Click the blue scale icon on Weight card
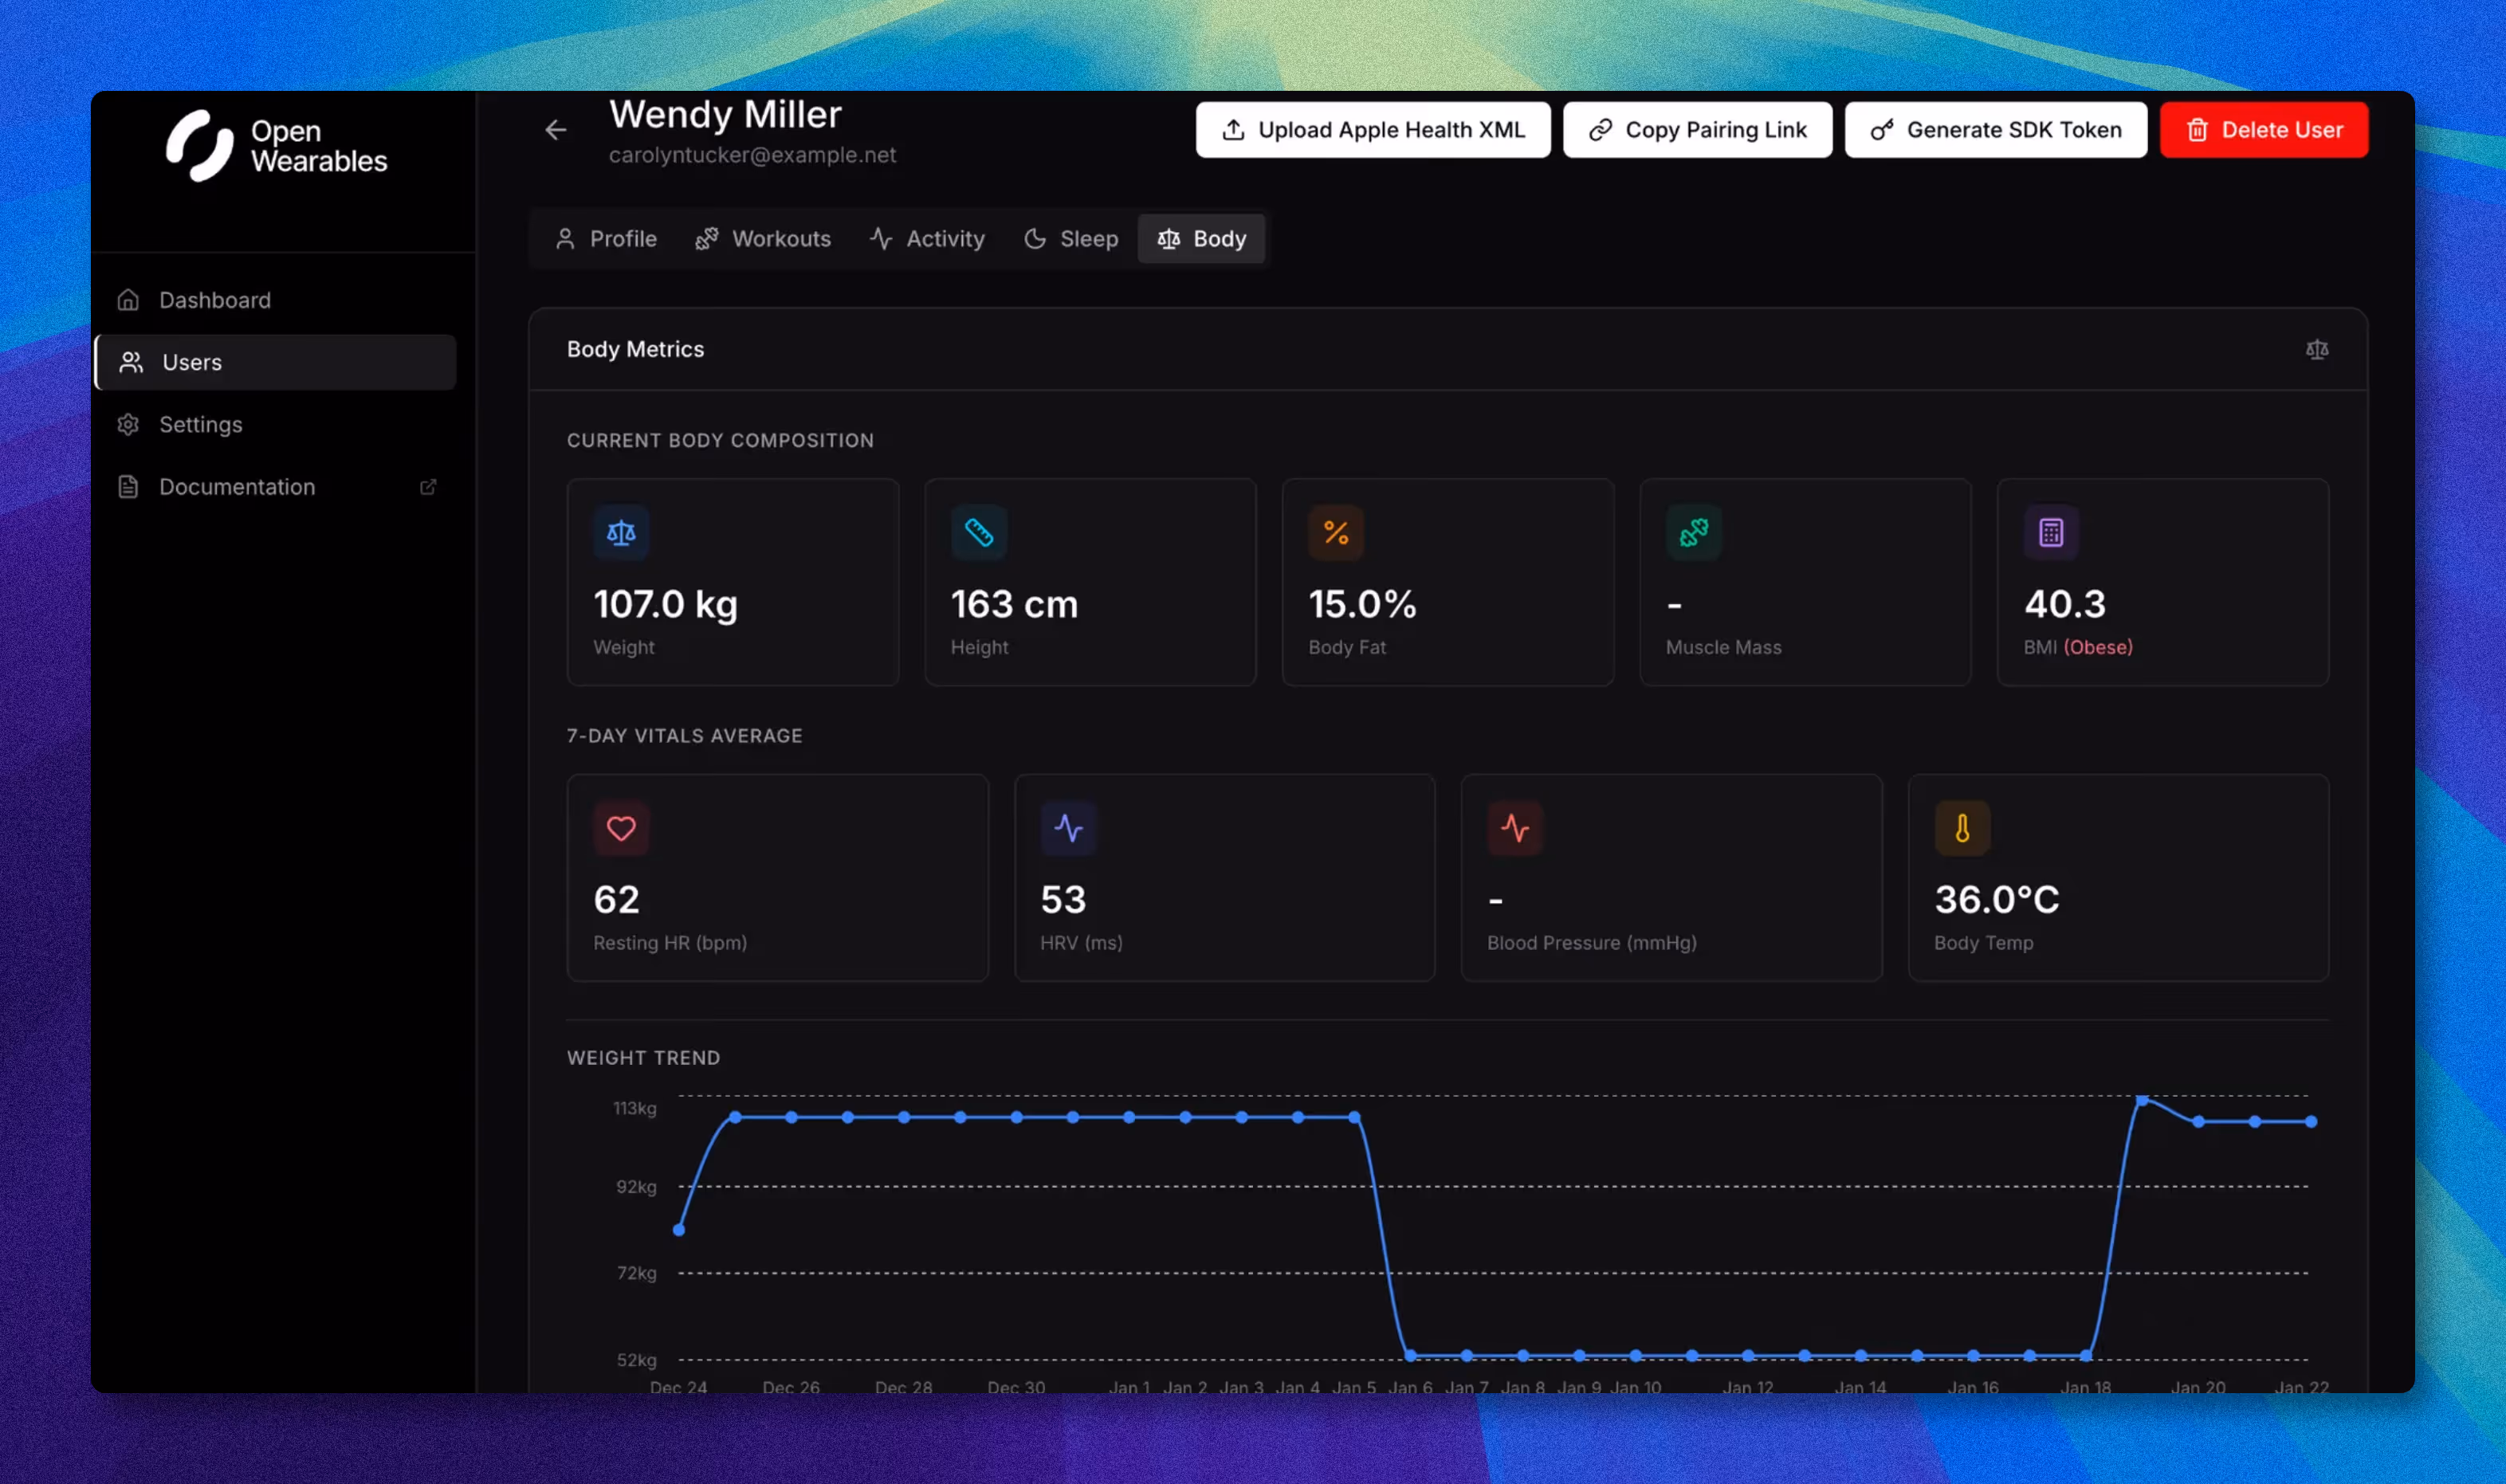The height and width of the screenshot is (1484, 2506). (x=621, y=533)
